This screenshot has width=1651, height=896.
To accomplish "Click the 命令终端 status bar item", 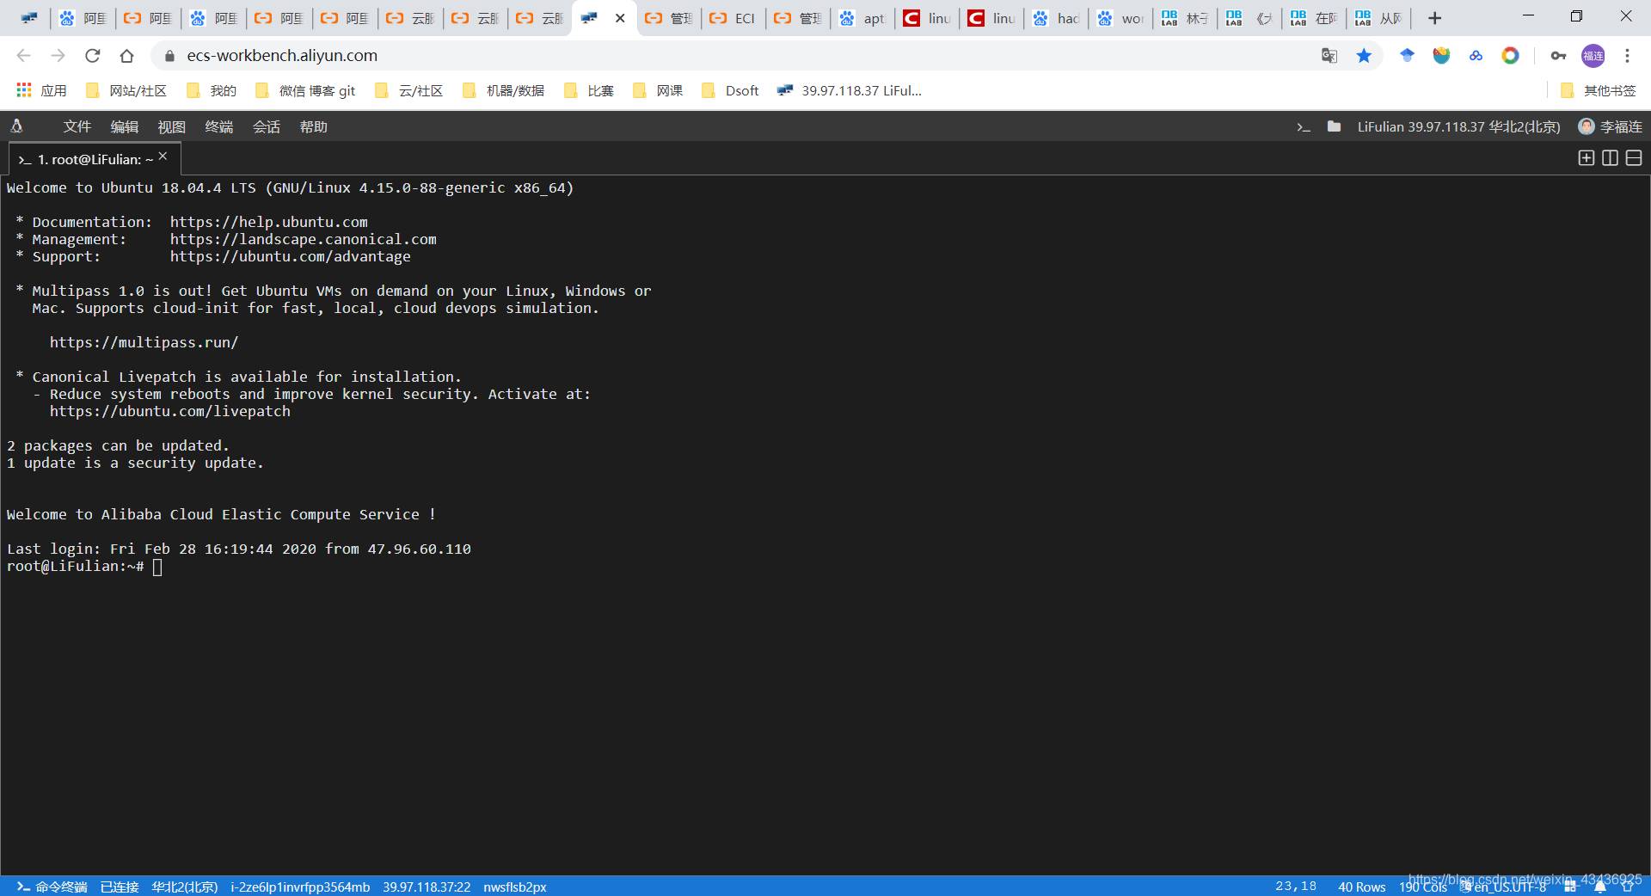I will point(52,887).
